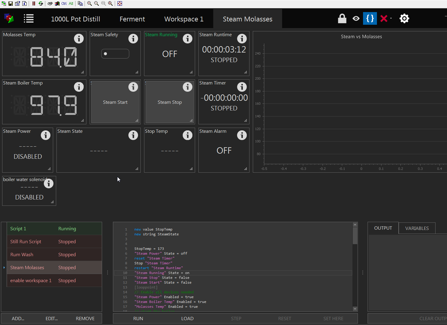This screenshot has height=325, width=447.
Task: Open the connection options icon
Action: tap(18, 4)
